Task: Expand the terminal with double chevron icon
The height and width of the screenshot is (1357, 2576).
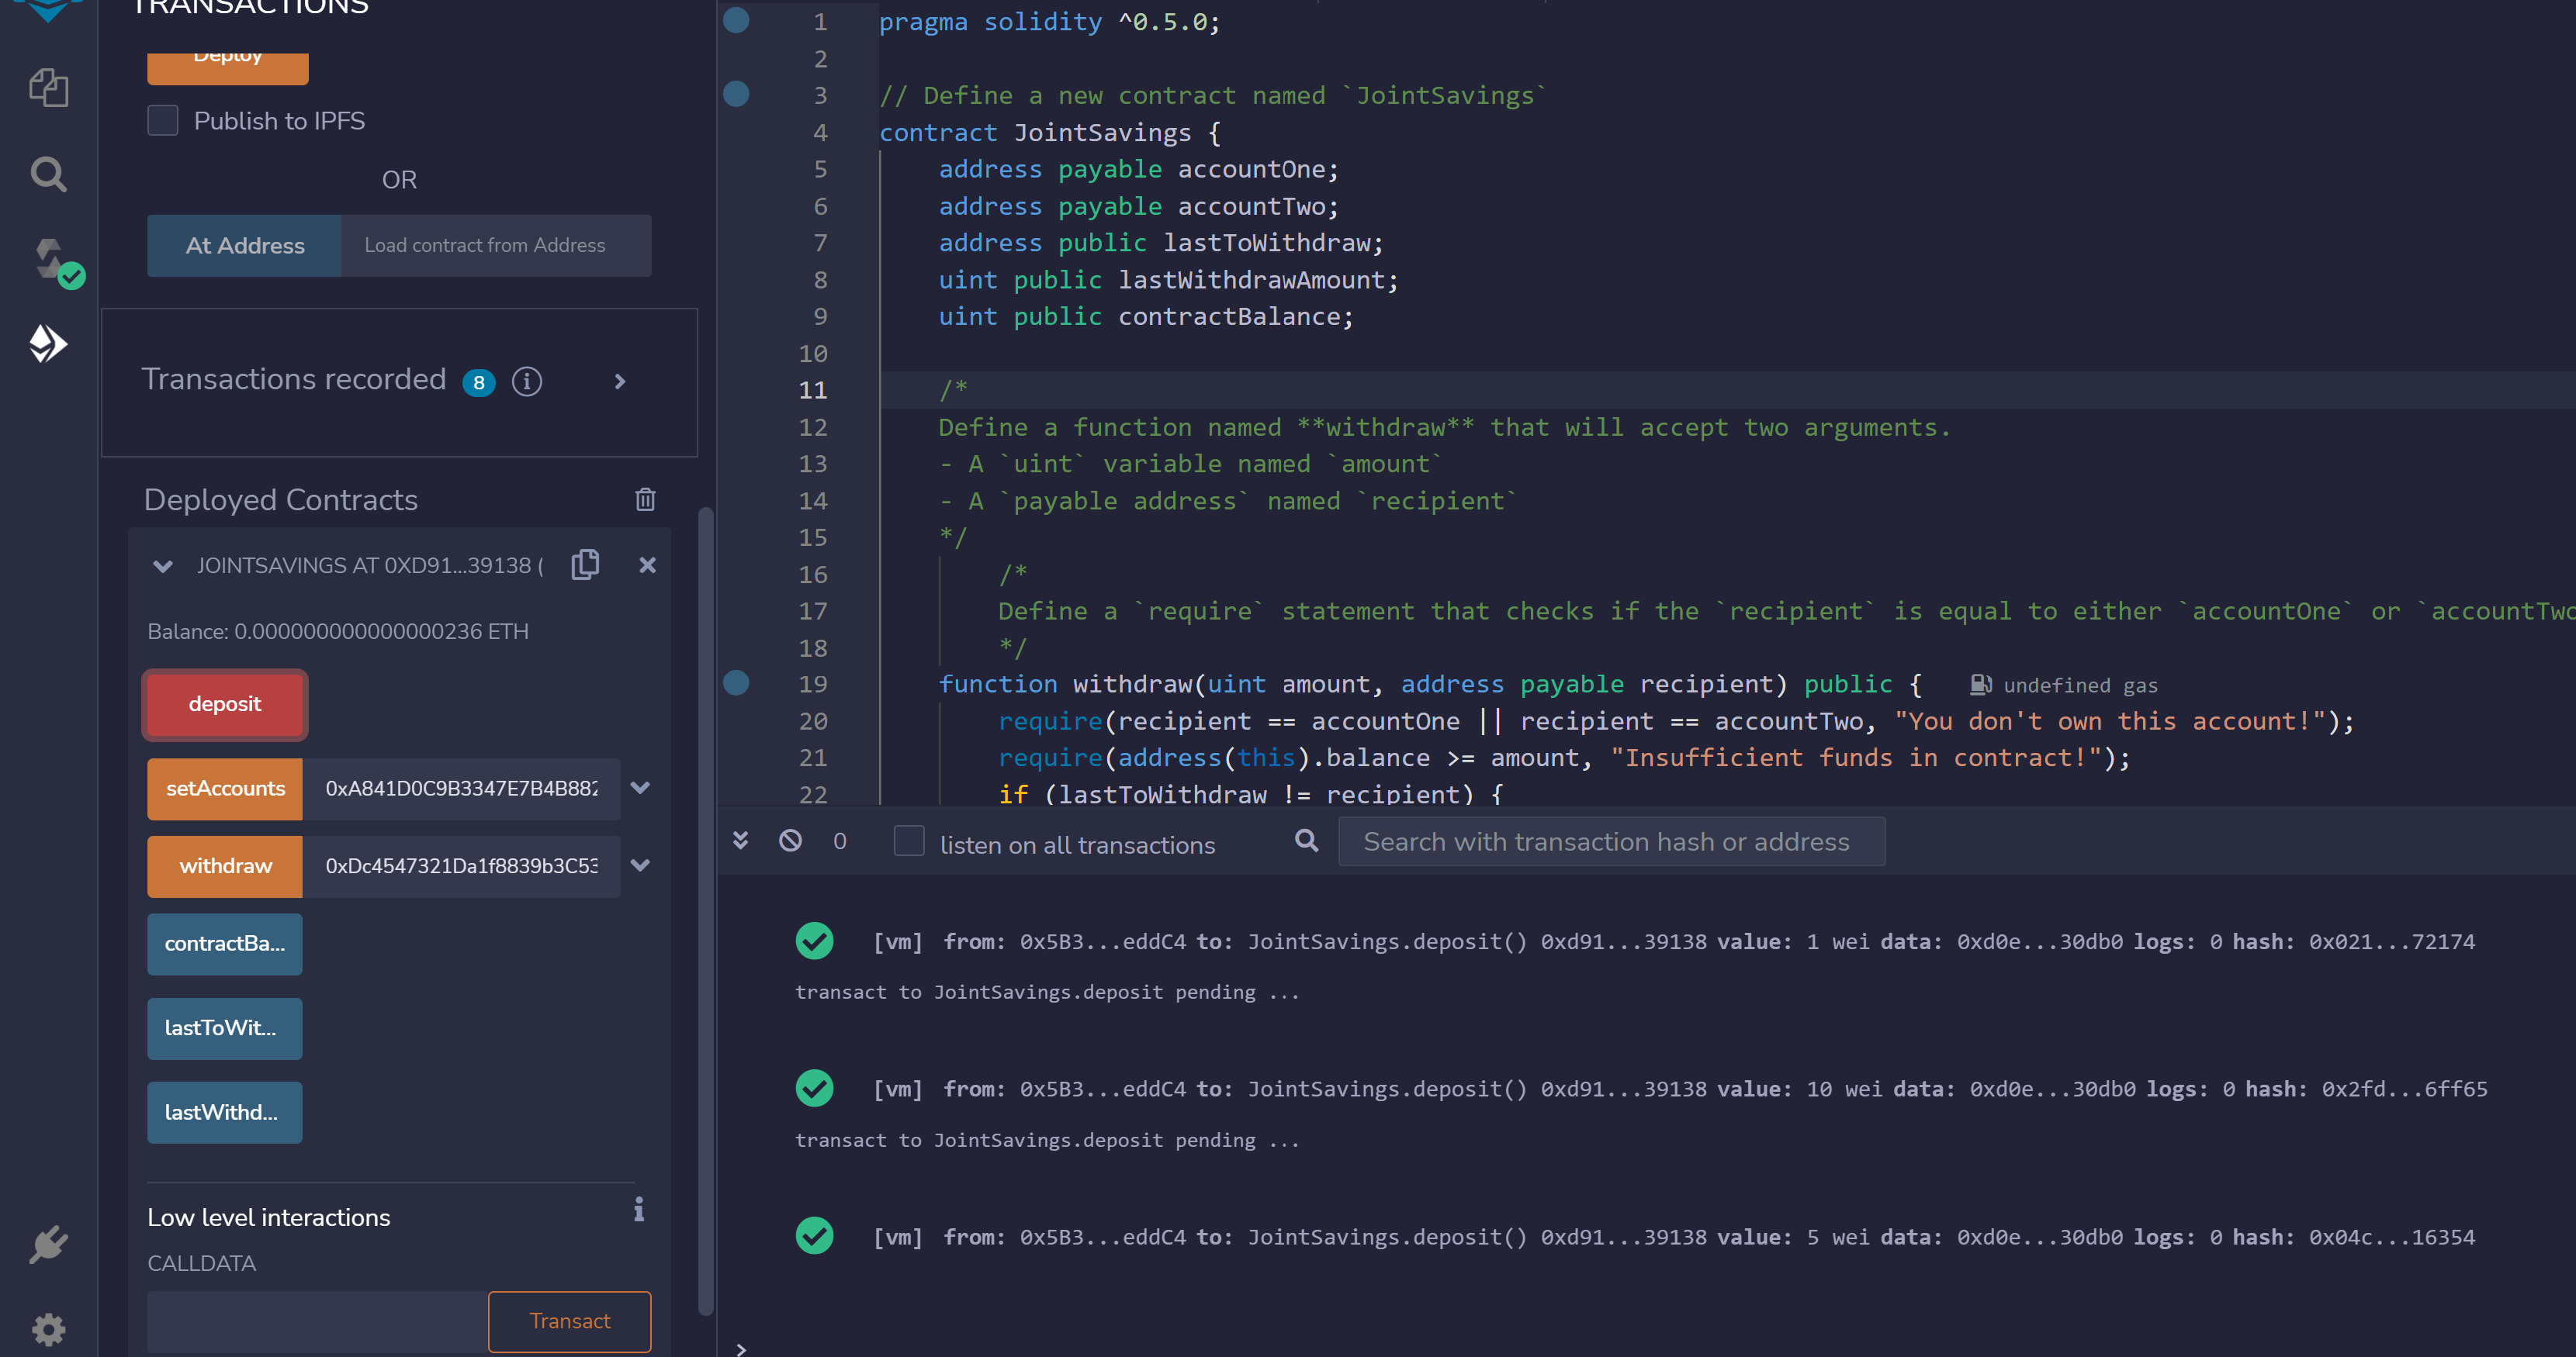Action: click(740, 841)
